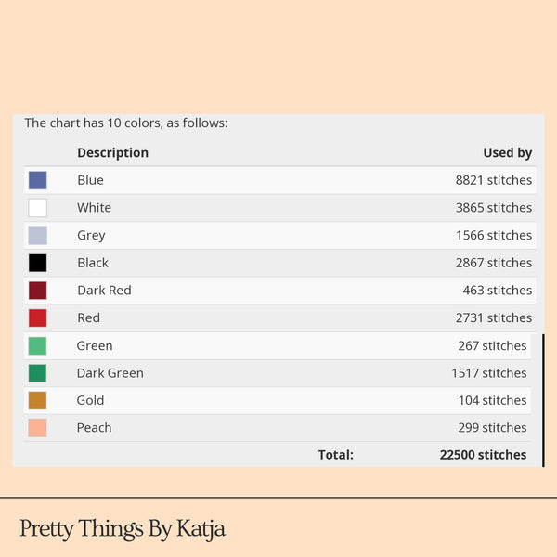Screen dimensions: 557x557
Task: Click the Green color swatch
Action: (37, 345)
